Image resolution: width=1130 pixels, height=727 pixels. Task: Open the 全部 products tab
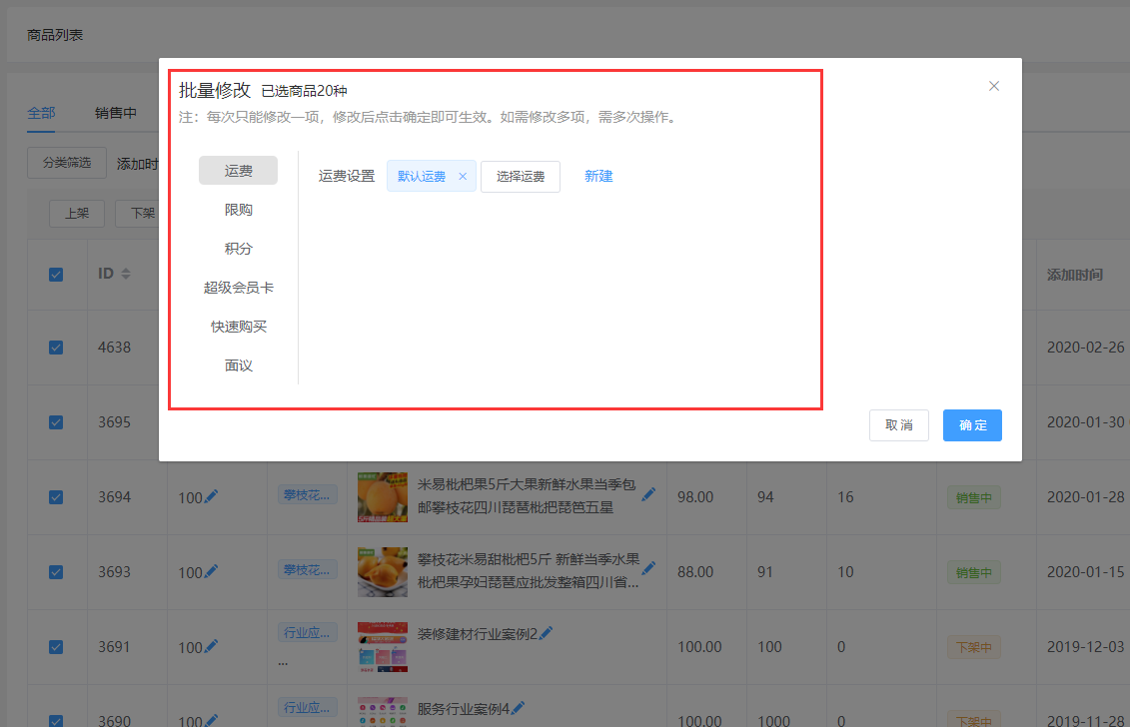pyautogui.click(x=41, y=113)
